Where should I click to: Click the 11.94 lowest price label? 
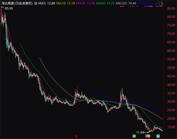(140, 132)
